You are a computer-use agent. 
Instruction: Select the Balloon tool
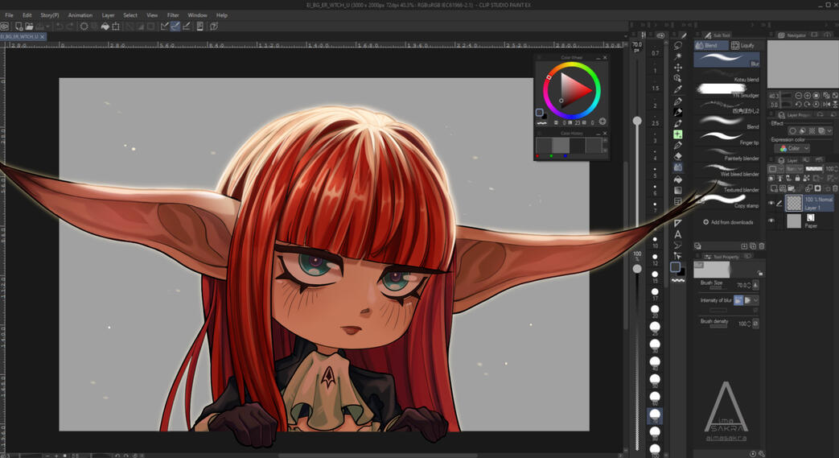point(678,246)
